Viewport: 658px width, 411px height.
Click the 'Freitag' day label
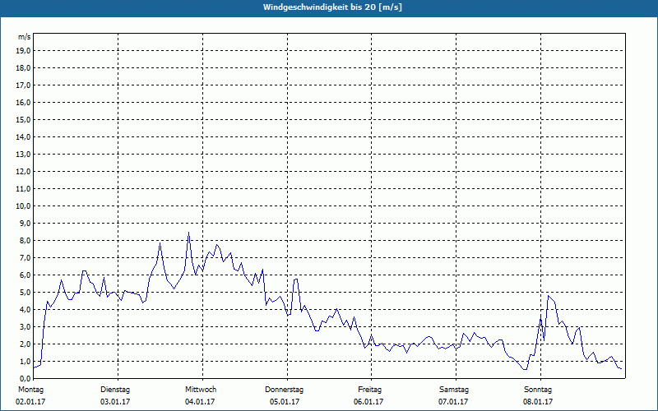[369, 390]
